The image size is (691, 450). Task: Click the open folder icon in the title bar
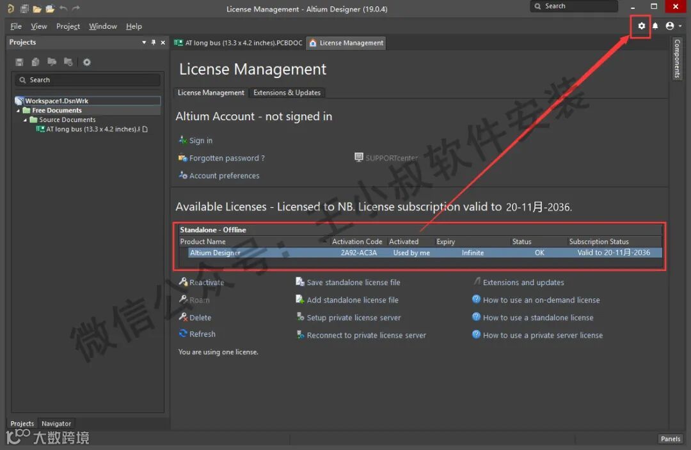tap(37, 8)
